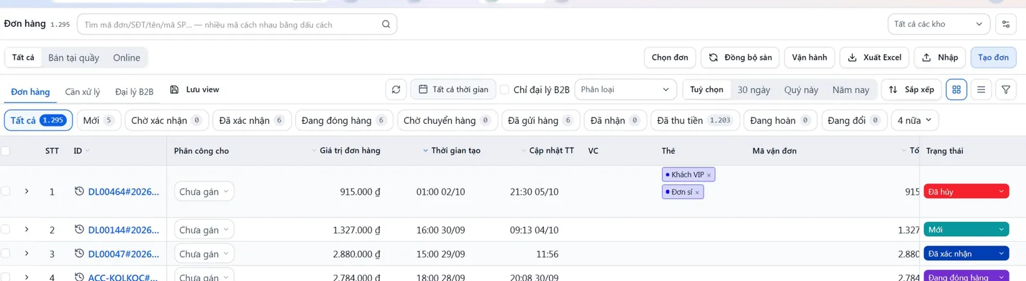Click history icon for order DL00464

(80, 191)
